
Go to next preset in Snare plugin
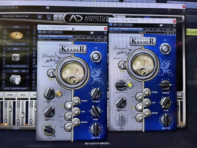click(173, 33)
